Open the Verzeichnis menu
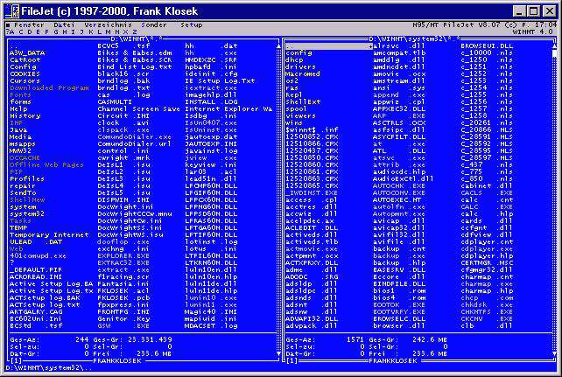Screen dimensions: 562x377 tap(109, 24)
